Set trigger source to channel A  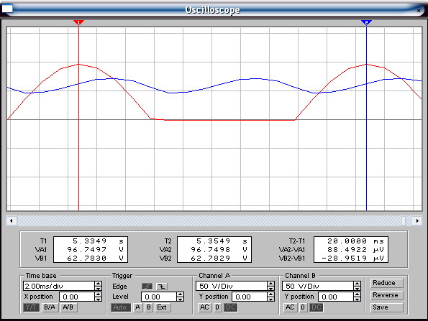[137, 307]
